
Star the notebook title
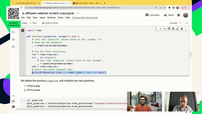coord(78,13)
